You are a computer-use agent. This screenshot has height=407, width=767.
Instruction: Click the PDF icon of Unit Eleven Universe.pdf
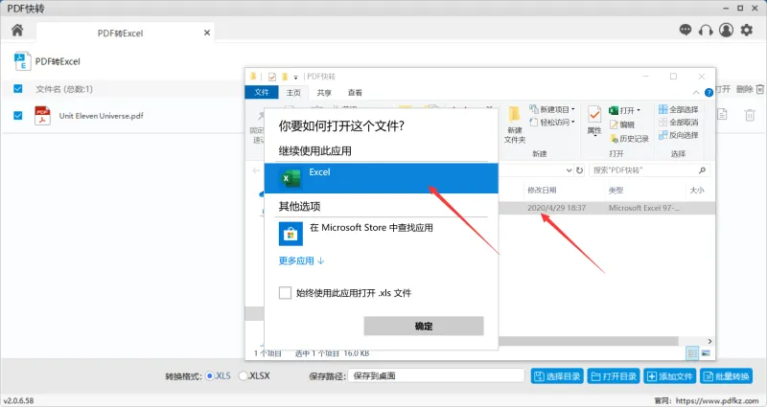42,116
